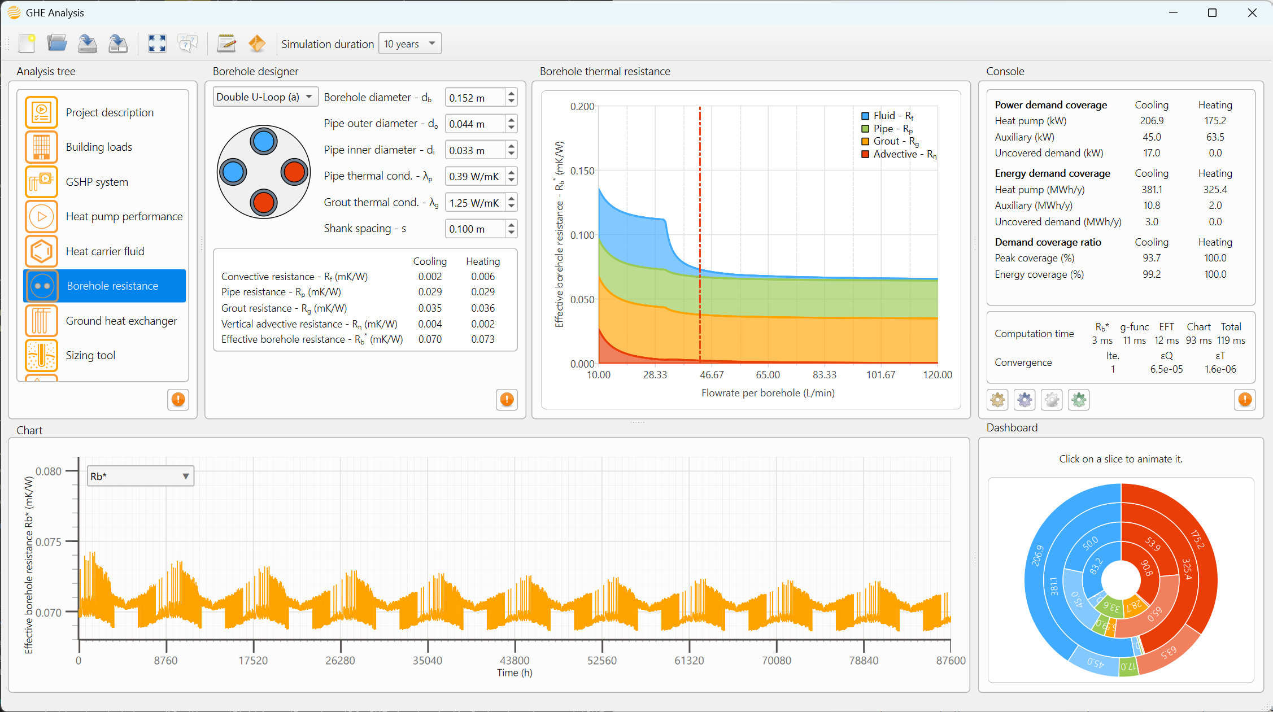
Task: Open the notepad editor toolbar icon
Action: coord(226,43)
